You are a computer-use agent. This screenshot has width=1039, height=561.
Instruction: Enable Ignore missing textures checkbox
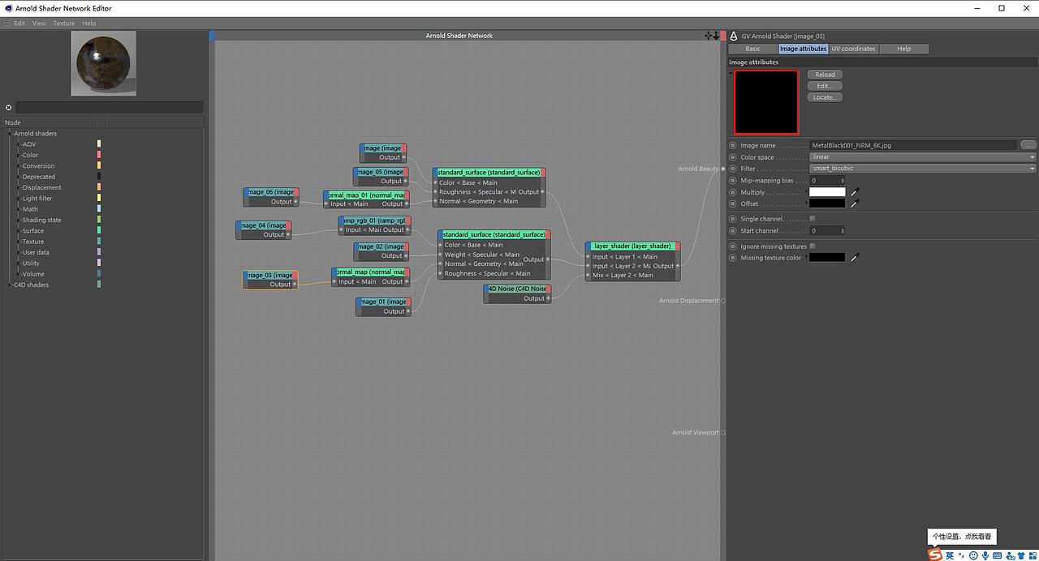(x=813, y=246)
